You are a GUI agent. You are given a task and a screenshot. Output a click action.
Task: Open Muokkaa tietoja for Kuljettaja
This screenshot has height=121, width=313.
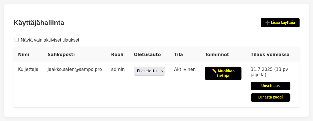pyautogui.click(x=223, y=73)
